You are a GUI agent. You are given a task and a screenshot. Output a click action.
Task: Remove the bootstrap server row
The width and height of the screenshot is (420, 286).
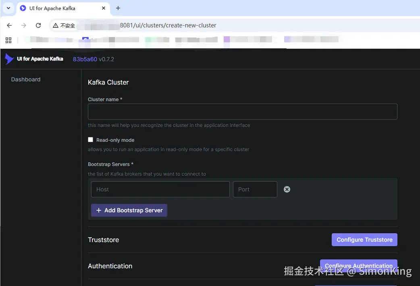click(287, 189)
